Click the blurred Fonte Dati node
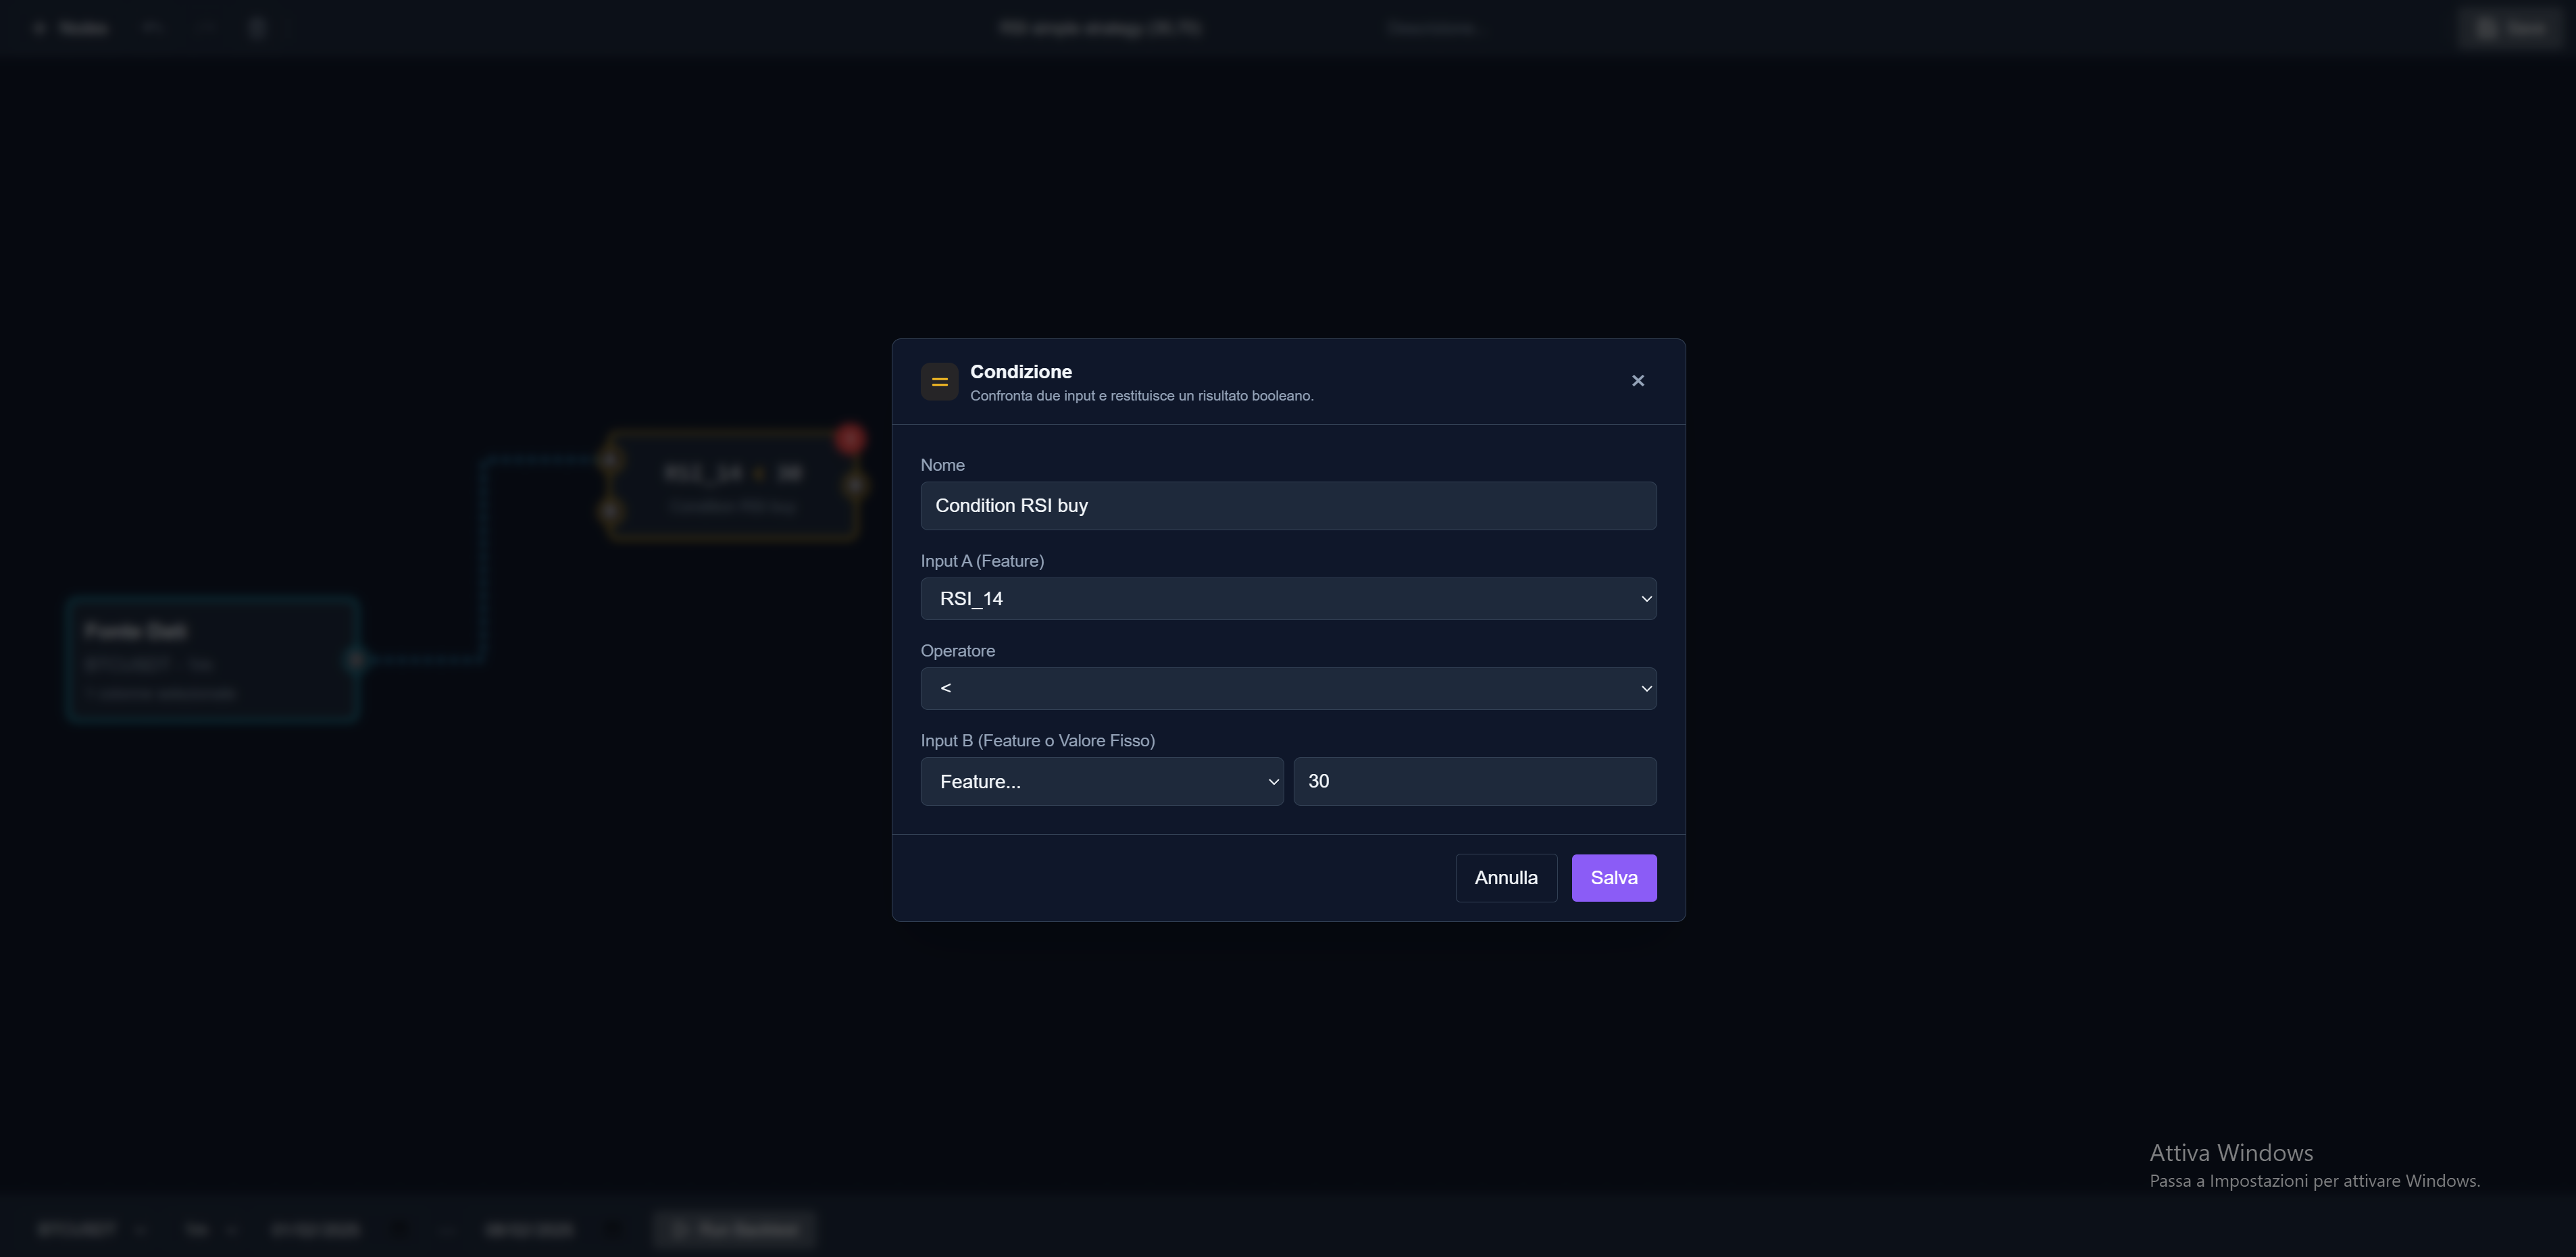 click(x=212, y=660)
